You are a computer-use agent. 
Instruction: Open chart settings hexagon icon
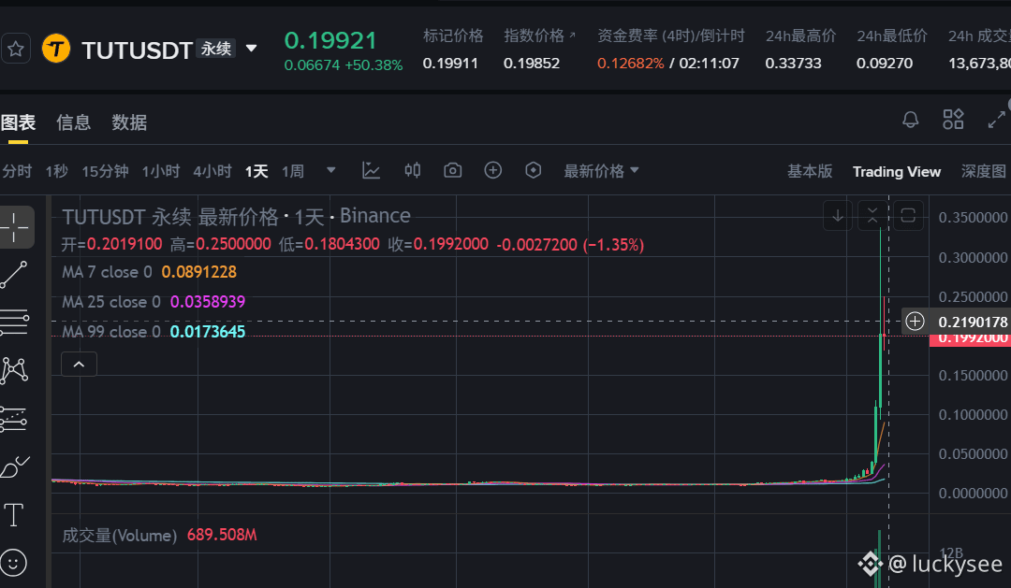534,170
